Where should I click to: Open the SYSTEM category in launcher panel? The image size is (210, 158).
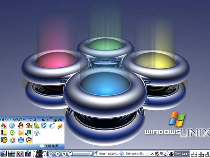pyautogui.click(x=19, y=120)
